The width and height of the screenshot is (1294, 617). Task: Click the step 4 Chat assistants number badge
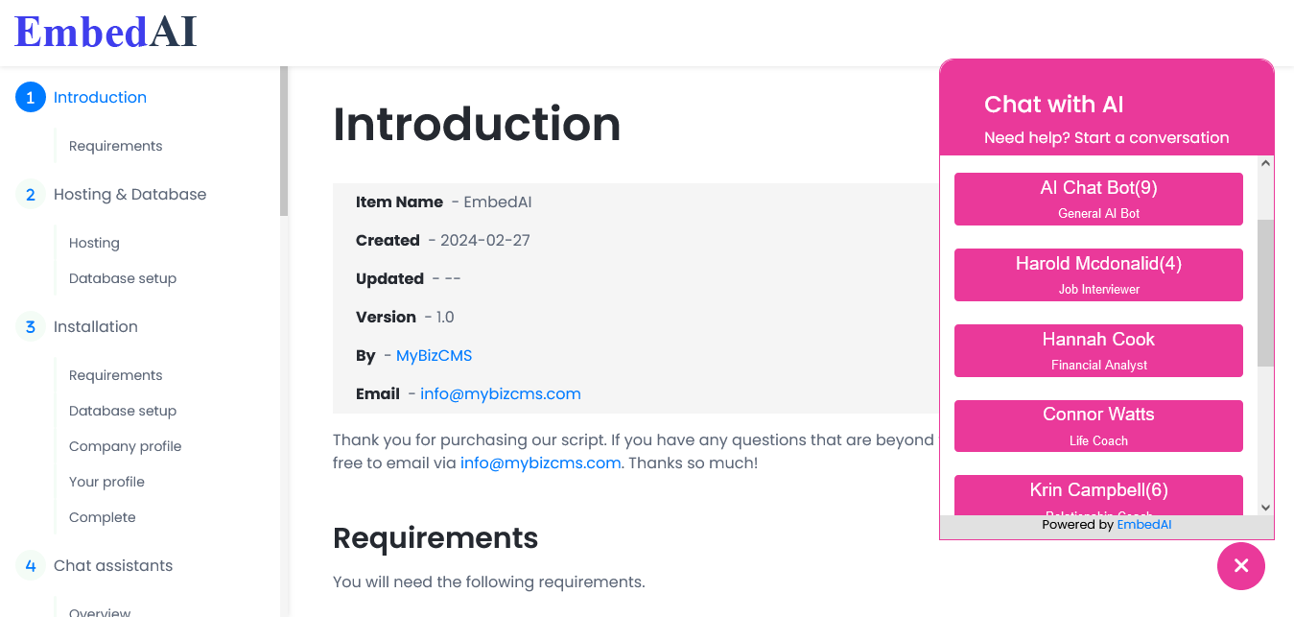click(31, 565)
